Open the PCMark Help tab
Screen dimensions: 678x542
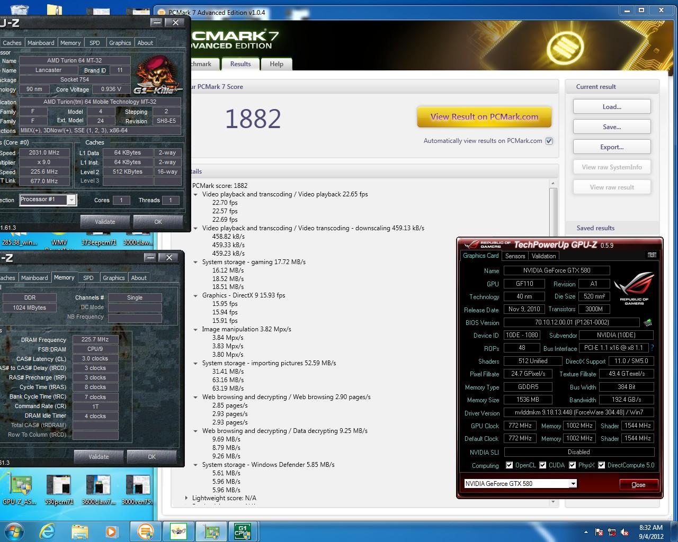[276, 64]
